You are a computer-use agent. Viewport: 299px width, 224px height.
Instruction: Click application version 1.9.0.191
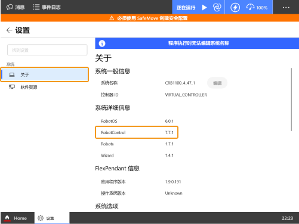(x=173, y=182)
